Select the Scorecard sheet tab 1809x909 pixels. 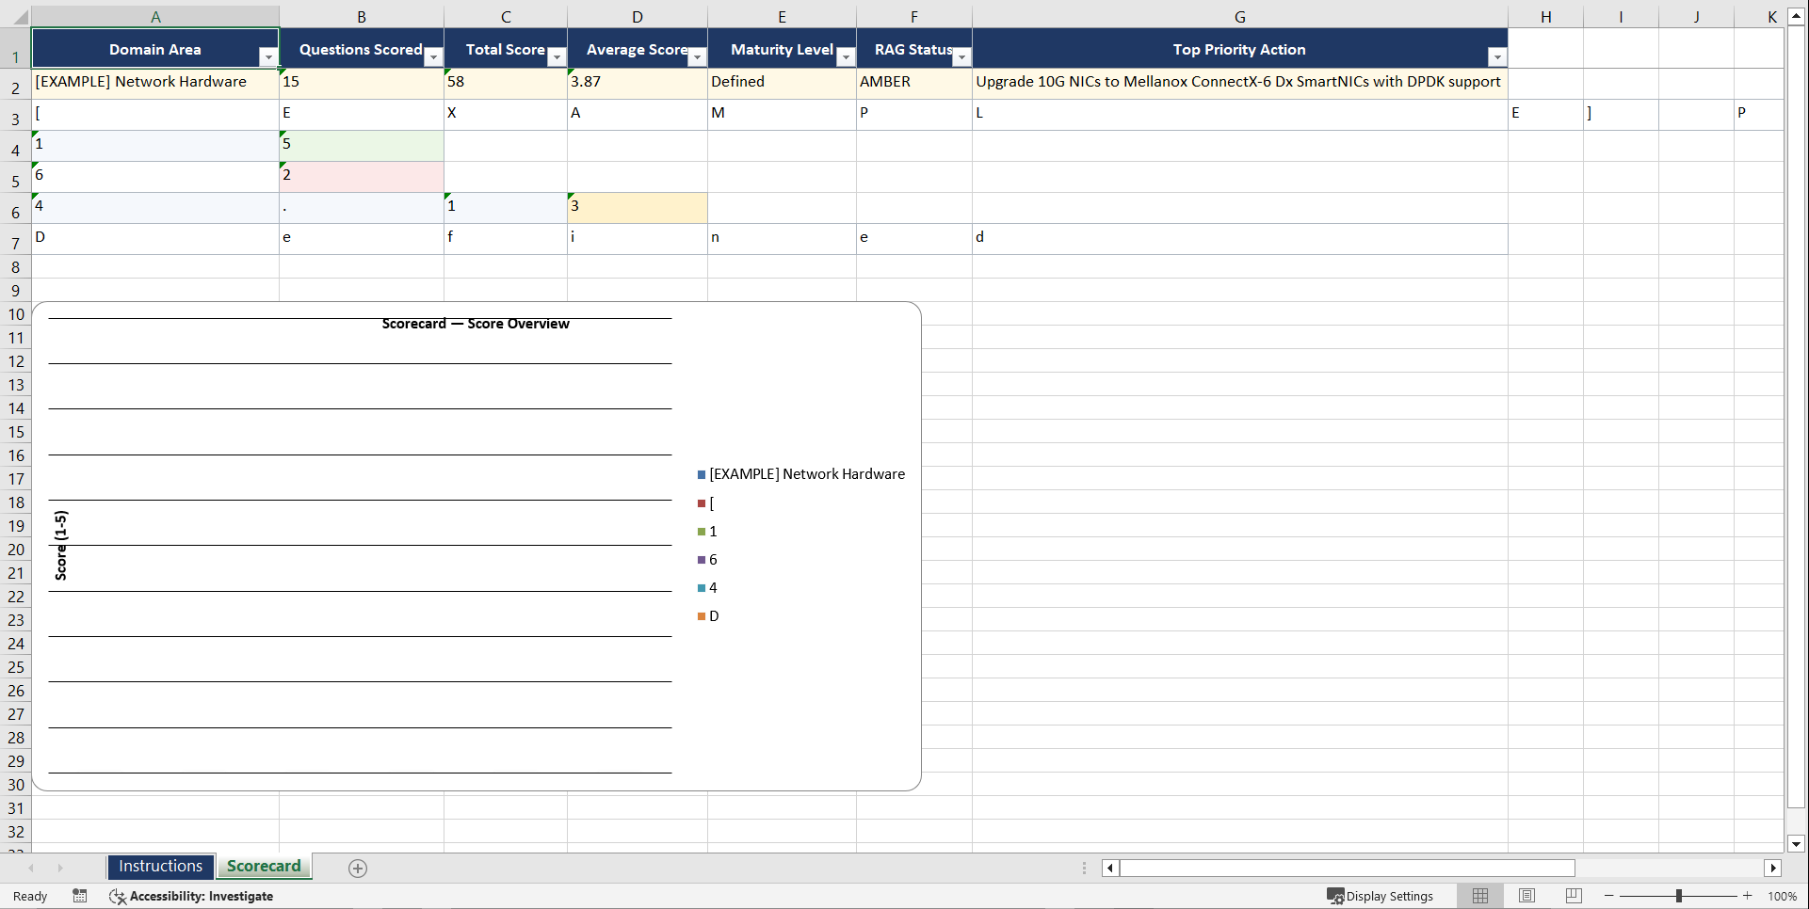tap(264, 866)
